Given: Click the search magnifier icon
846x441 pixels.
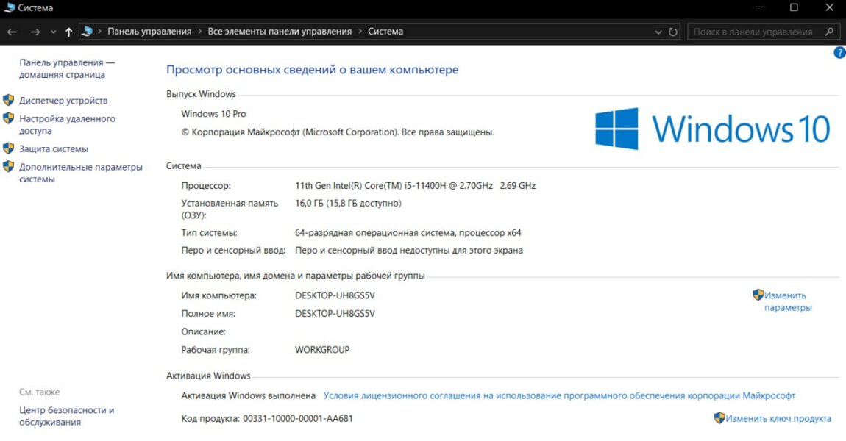Looking at the screenshot, I should click(x=829, y=32).
